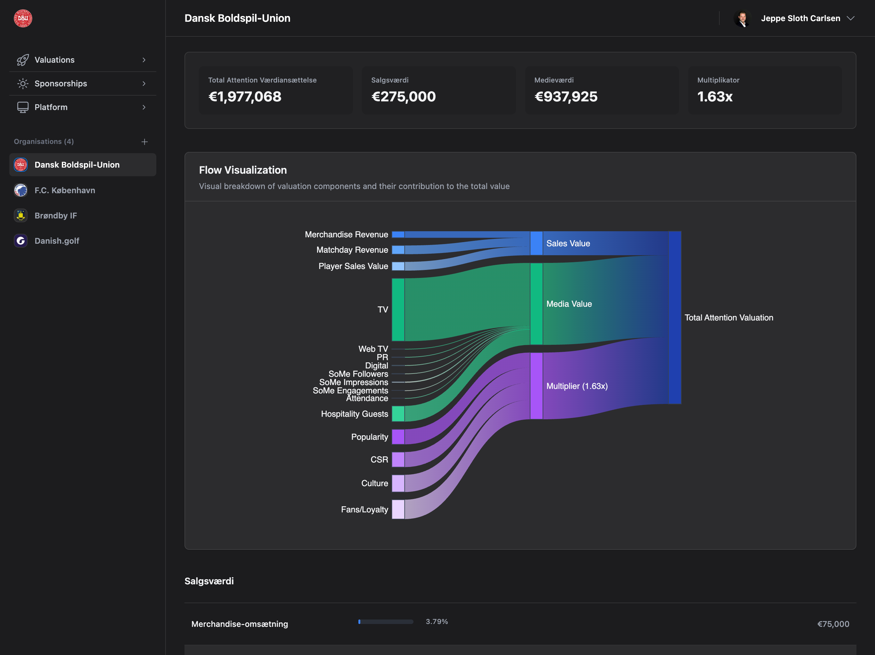This screenshot has width=875, height=655.
Task: Click the Merchandise-omsætning progress bar
Action: click(385, 622)
